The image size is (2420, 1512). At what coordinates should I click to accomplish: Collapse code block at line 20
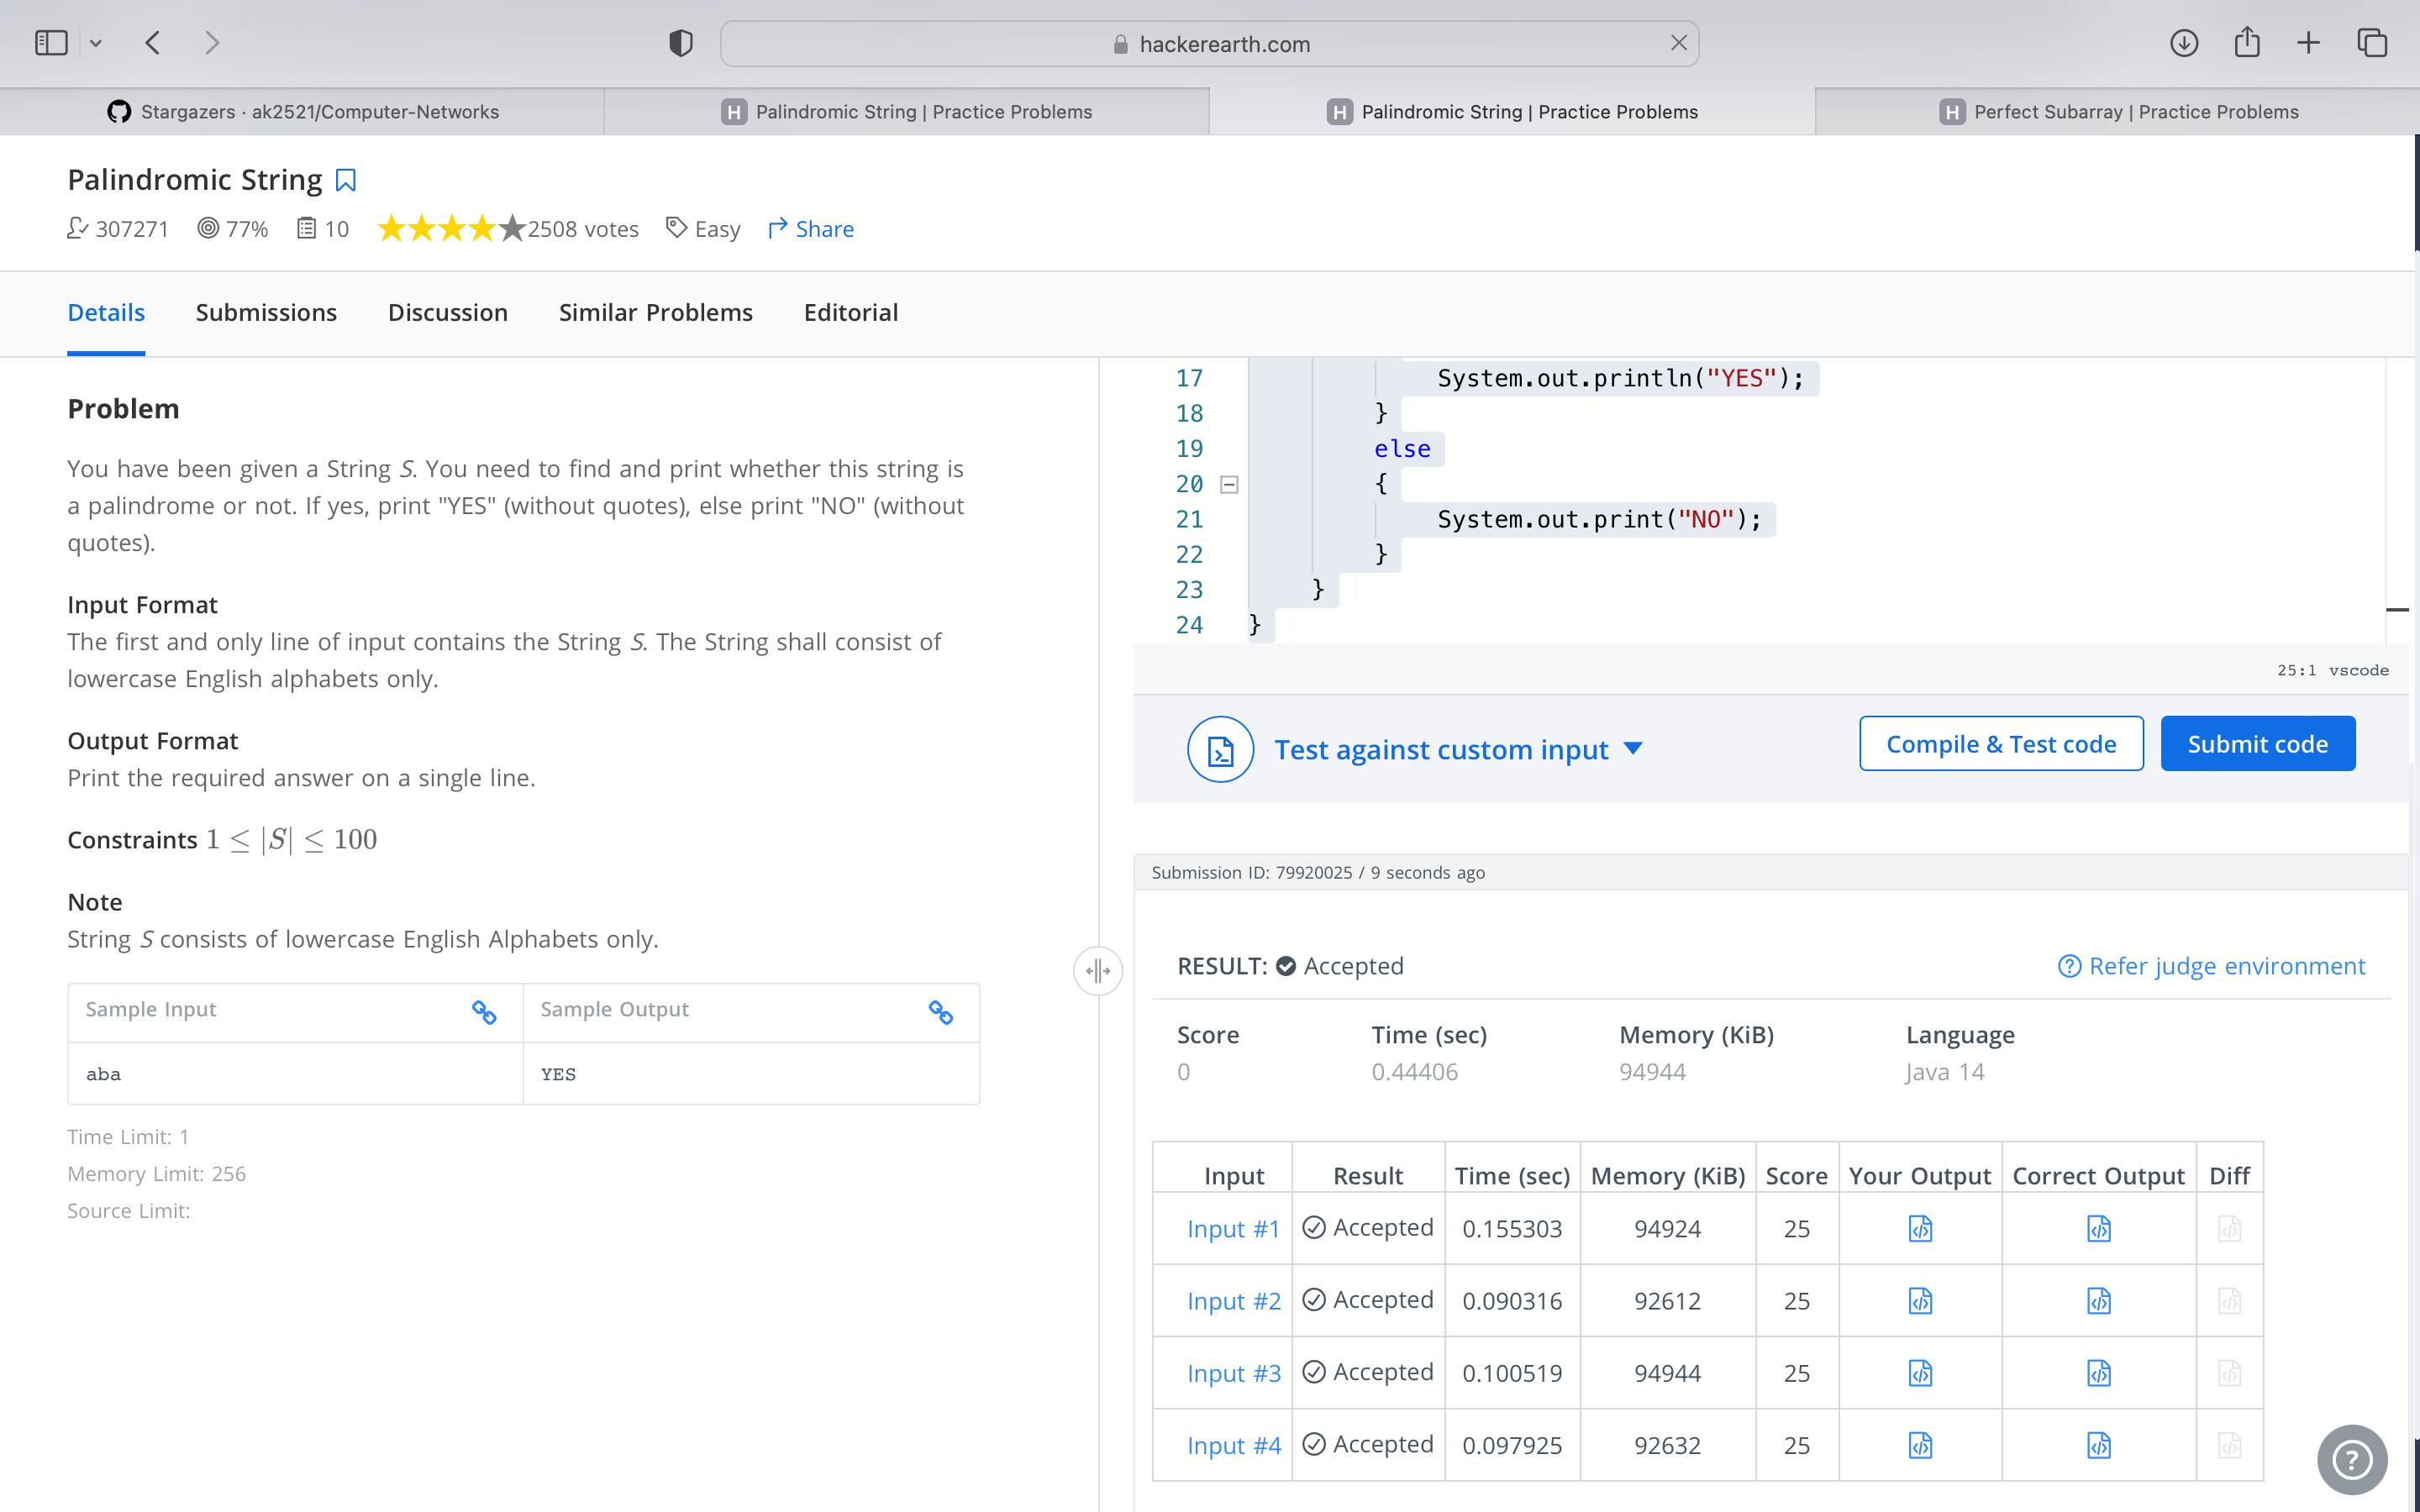1229,485
